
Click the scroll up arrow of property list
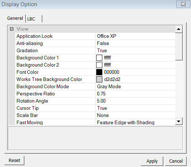pos(179,29)
